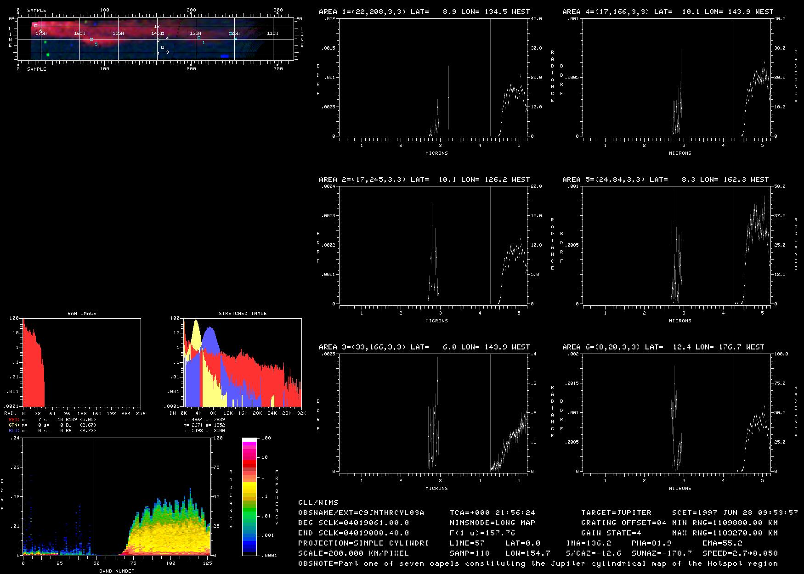The image size is (804, 574).
Task: Select the GRN channel legend label
Action: tap(14, 425)
